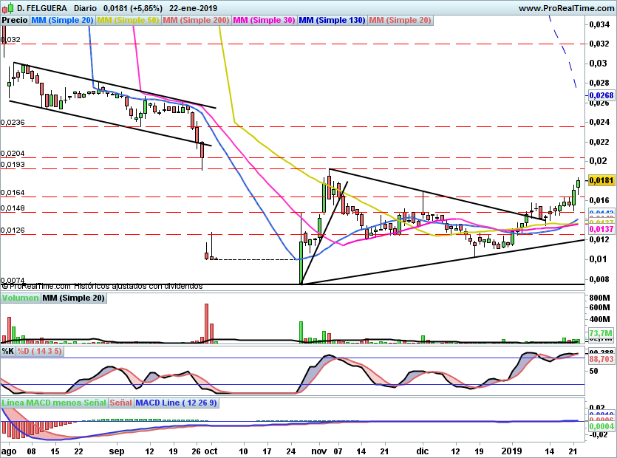Click the MM (Simple 130) legend label
617x458 pixels.
coord(332,20)
